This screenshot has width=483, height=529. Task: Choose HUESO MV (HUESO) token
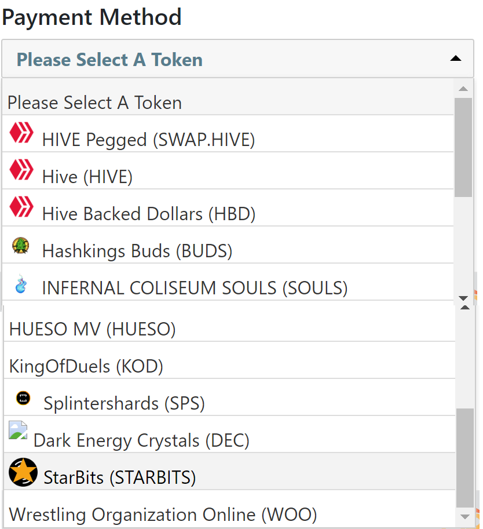click(x=93, y=329)
